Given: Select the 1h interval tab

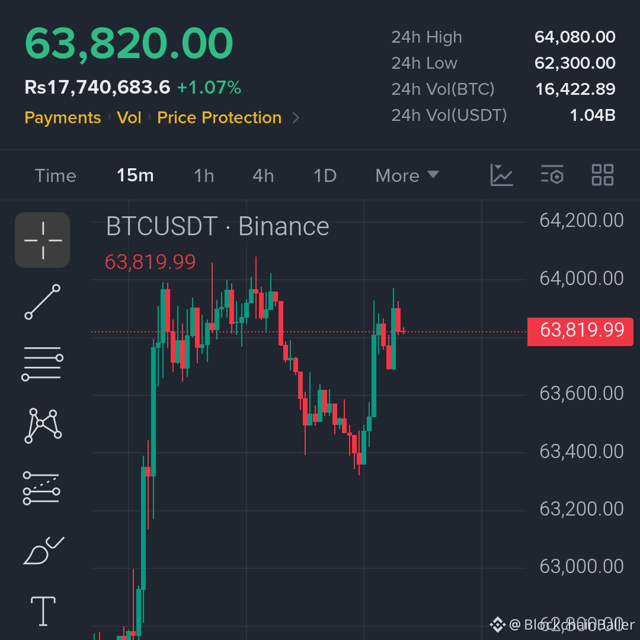Looking at the screenshot, I should pyautogui.click(x=204, y=176).
